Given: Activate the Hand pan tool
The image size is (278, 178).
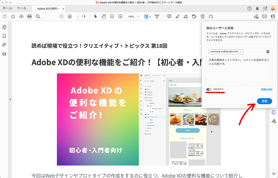Looking at the screenshot, I should click(104, 17).
